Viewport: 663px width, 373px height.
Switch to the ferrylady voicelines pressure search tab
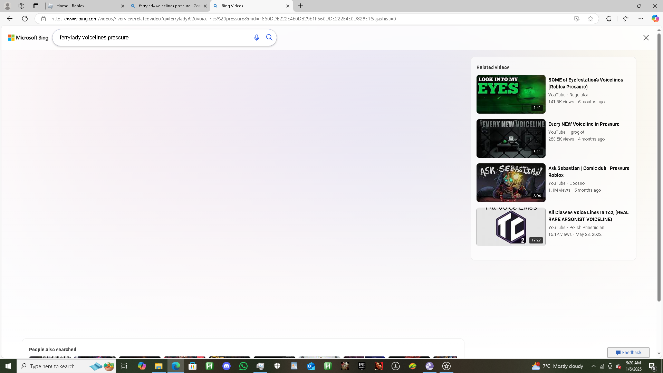pyautogui.click(x=169, y=6)
